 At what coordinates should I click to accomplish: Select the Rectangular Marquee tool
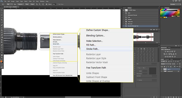(2, 13)
